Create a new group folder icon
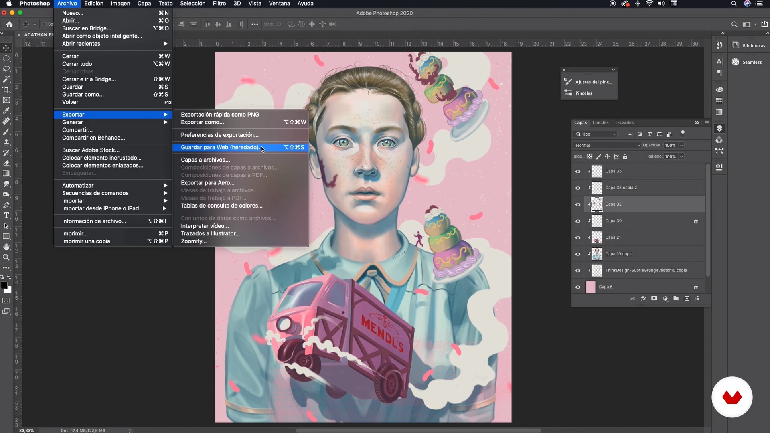This screenshot has height=433, width=770. [x=676, y=299]
